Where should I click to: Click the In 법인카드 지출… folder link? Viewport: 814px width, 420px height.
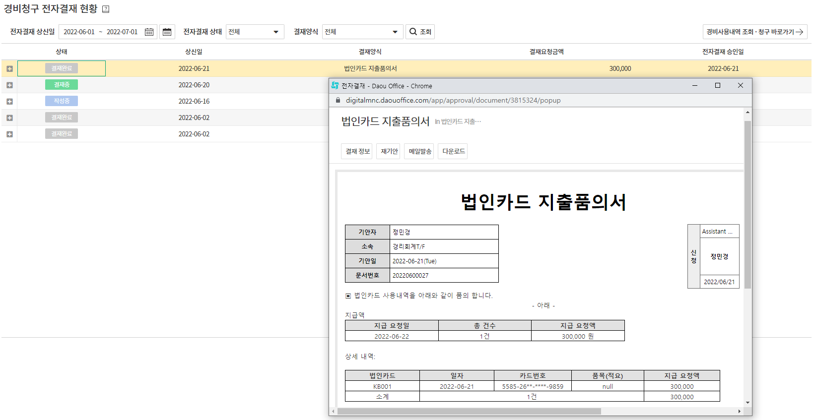(458, 121)
